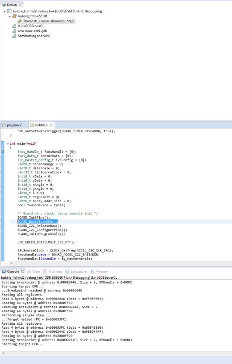Click the 'bool foundDevice = false;' line
This screenshot has width=232, height=364.
(41, 205)
